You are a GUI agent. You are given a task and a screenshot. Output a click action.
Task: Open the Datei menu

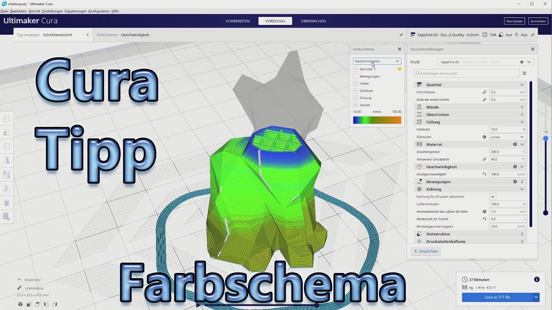point(4,11)
